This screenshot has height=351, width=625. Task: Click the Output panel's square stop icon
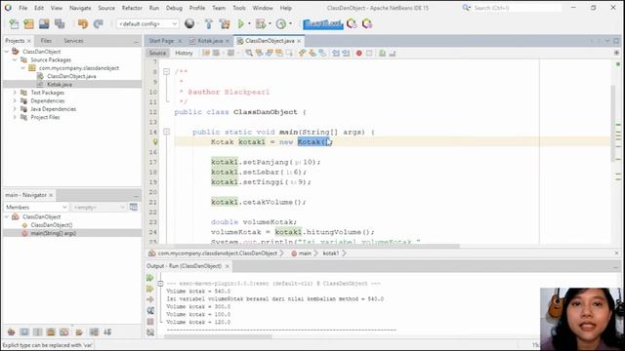(x=150, y=322)
